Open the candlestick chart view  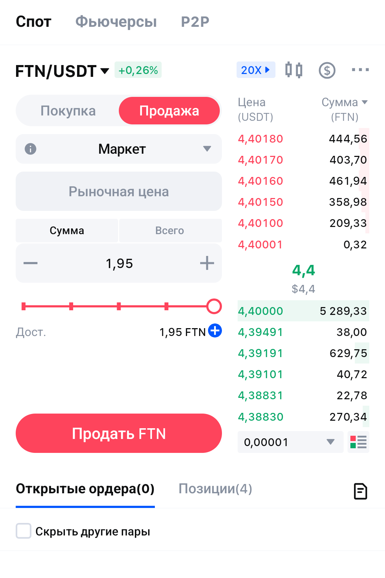click(x=294, y=70)
